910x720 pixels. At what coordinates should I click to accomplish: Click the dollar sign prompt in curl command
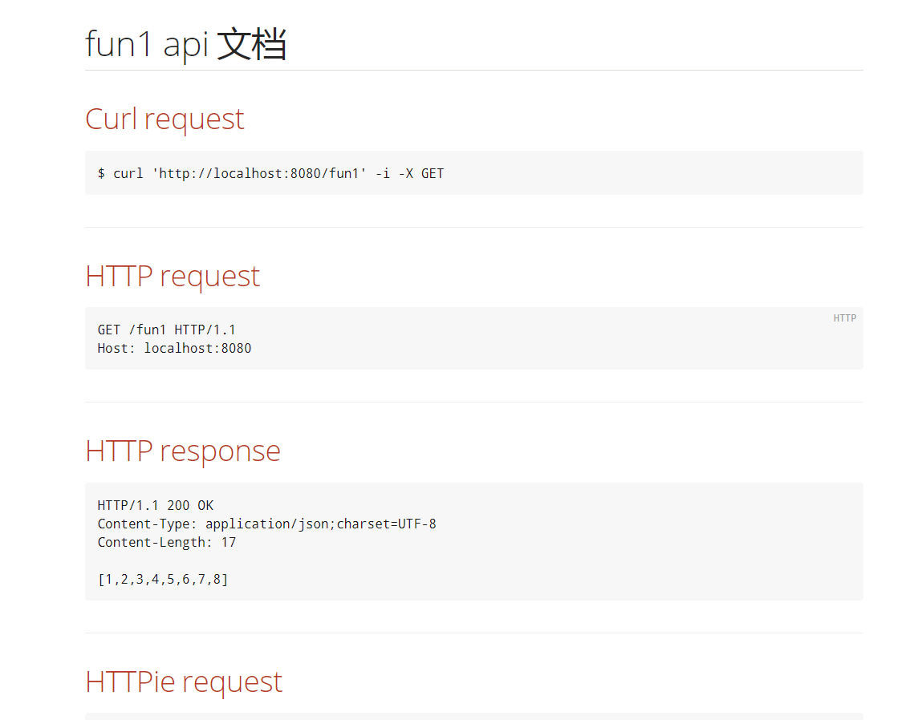tap(101, 173)
